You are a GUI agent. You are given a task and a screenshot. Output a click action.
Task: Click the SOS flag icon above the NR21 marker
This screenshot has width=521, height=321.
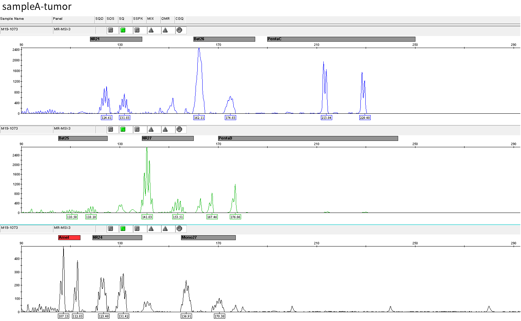point(111,30)
